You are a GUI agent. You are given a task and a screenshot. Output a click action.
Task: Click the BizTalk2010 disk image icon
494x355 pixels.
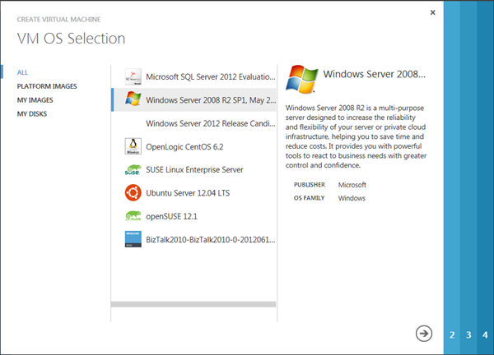coord(133,239)
